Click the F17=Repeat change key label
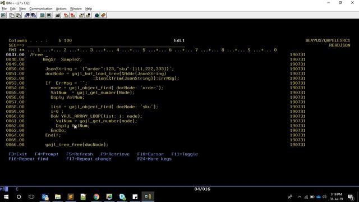This screenshot has width=359, height=202. click(89, 159)
